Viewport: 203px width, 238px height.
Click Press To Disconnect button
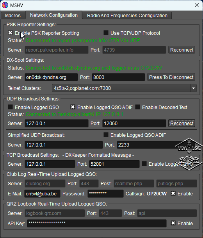click(x=171, y=77)
